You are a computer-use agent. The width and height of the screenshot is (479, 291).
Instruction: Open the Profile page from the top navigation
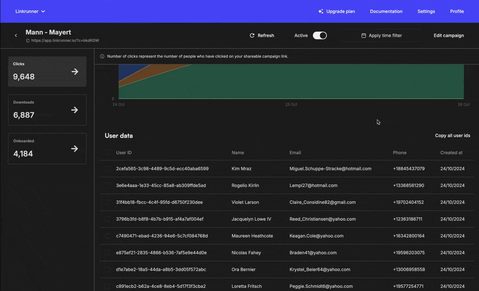pos(456,11)
